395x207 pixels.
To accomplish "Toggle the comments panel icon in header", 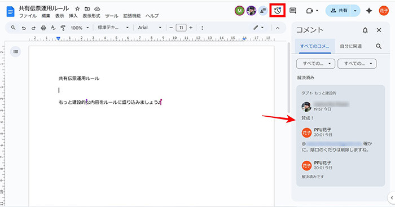I will pyautogui.click(x=293, y=11).
